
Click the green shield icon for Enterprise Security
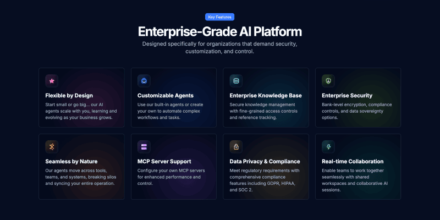click(x=328, y=81)
